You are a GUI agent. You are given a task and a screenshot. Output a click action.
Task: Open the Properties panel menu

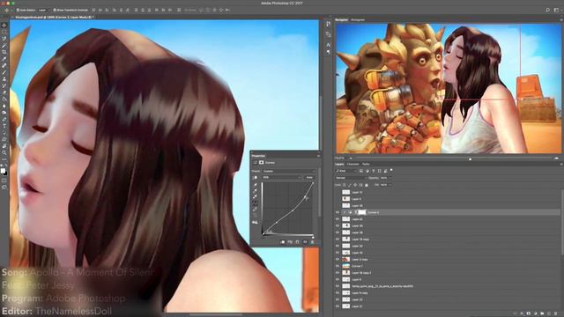click(318, 156)
